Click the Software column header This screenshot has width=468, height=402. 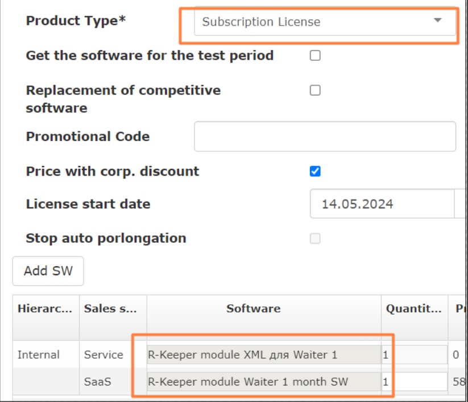[264, 317]
